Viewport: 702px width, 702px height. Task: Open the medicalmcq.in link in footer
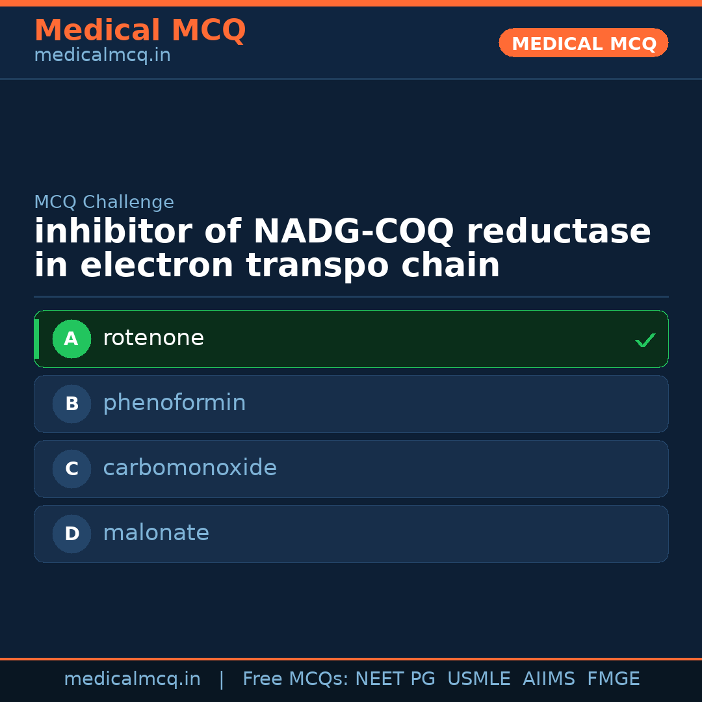[132, 679]
